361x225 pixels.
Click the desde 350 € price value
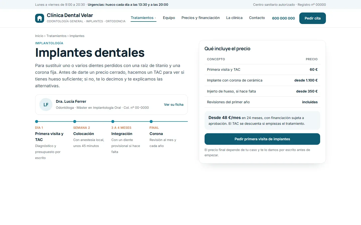[307, 91]
